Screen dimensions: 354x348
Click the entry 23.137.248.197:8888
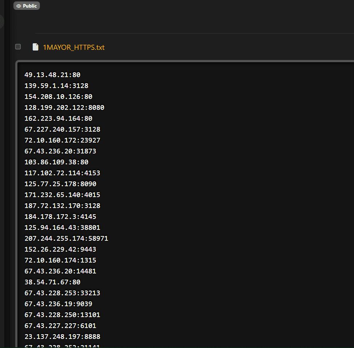pyautogui.click(x=62, y=337)
